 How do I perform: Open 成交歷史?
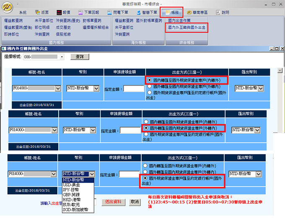coord(63,27)
